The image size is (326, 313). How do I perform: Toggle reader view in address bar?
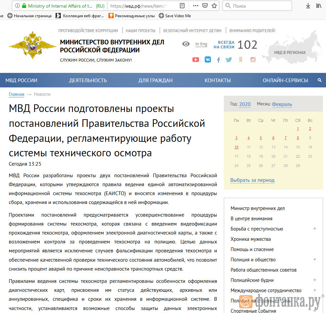coord(182,6)
